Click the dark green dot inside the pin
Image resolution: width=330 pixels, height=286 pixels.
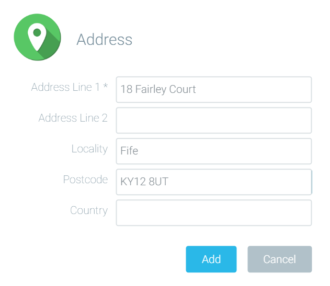pos(37,32)
